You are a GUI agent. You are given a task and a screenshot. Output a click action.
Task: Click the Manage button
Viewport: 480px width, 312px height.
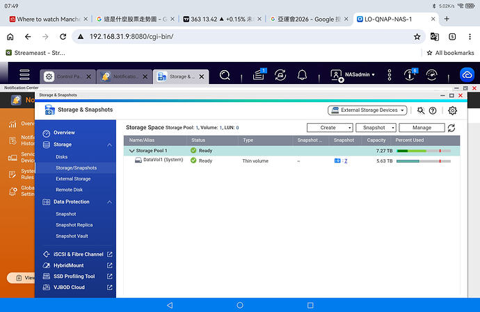tap(422, 128)
